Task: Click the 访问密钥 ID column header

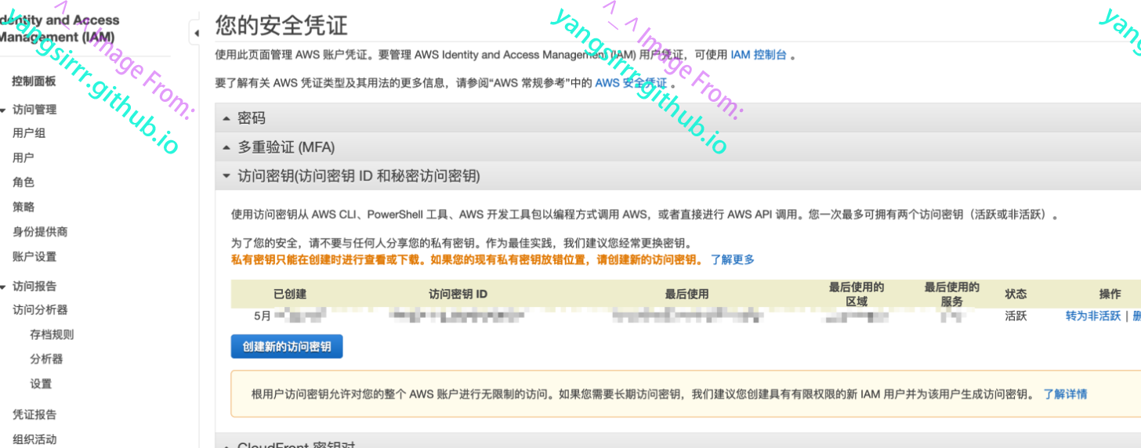Action: [x=458, y=294]
